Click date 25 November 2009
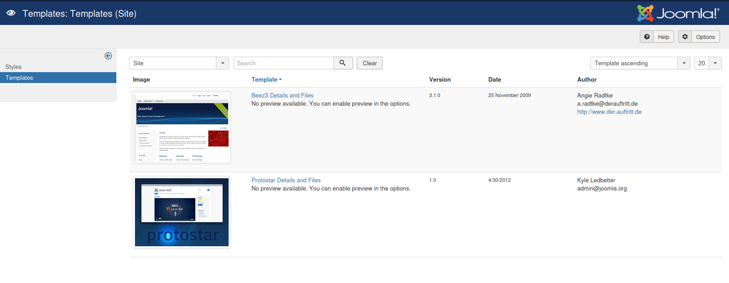 pyautogui.click(x=509, y=95)
